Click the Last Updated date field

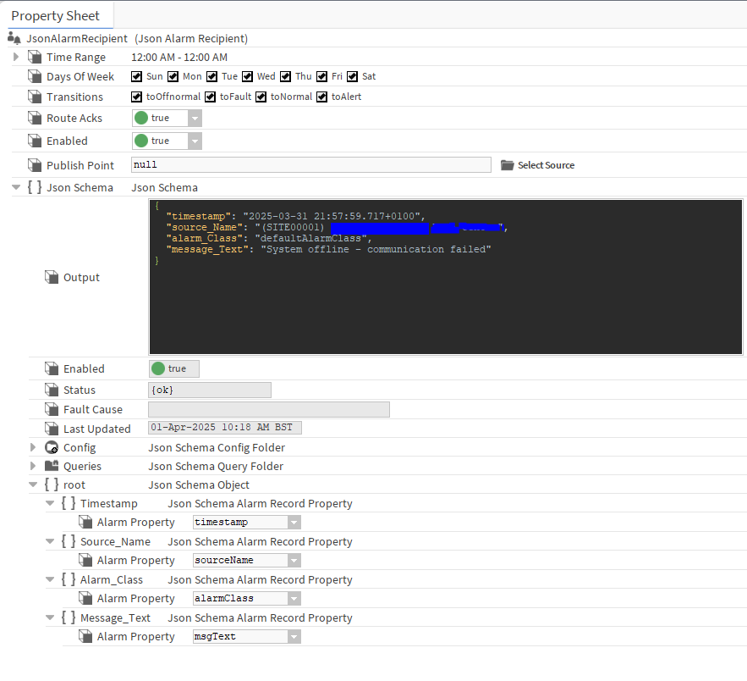pos(225,427)
